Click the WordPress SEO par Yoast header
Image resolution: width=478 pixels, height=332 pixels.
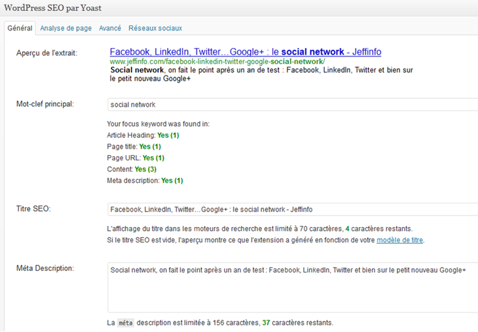click(52, 8)
